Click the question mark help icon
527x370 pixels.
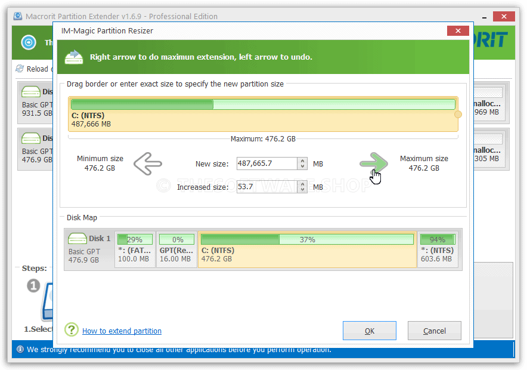(x=72, y=329)
